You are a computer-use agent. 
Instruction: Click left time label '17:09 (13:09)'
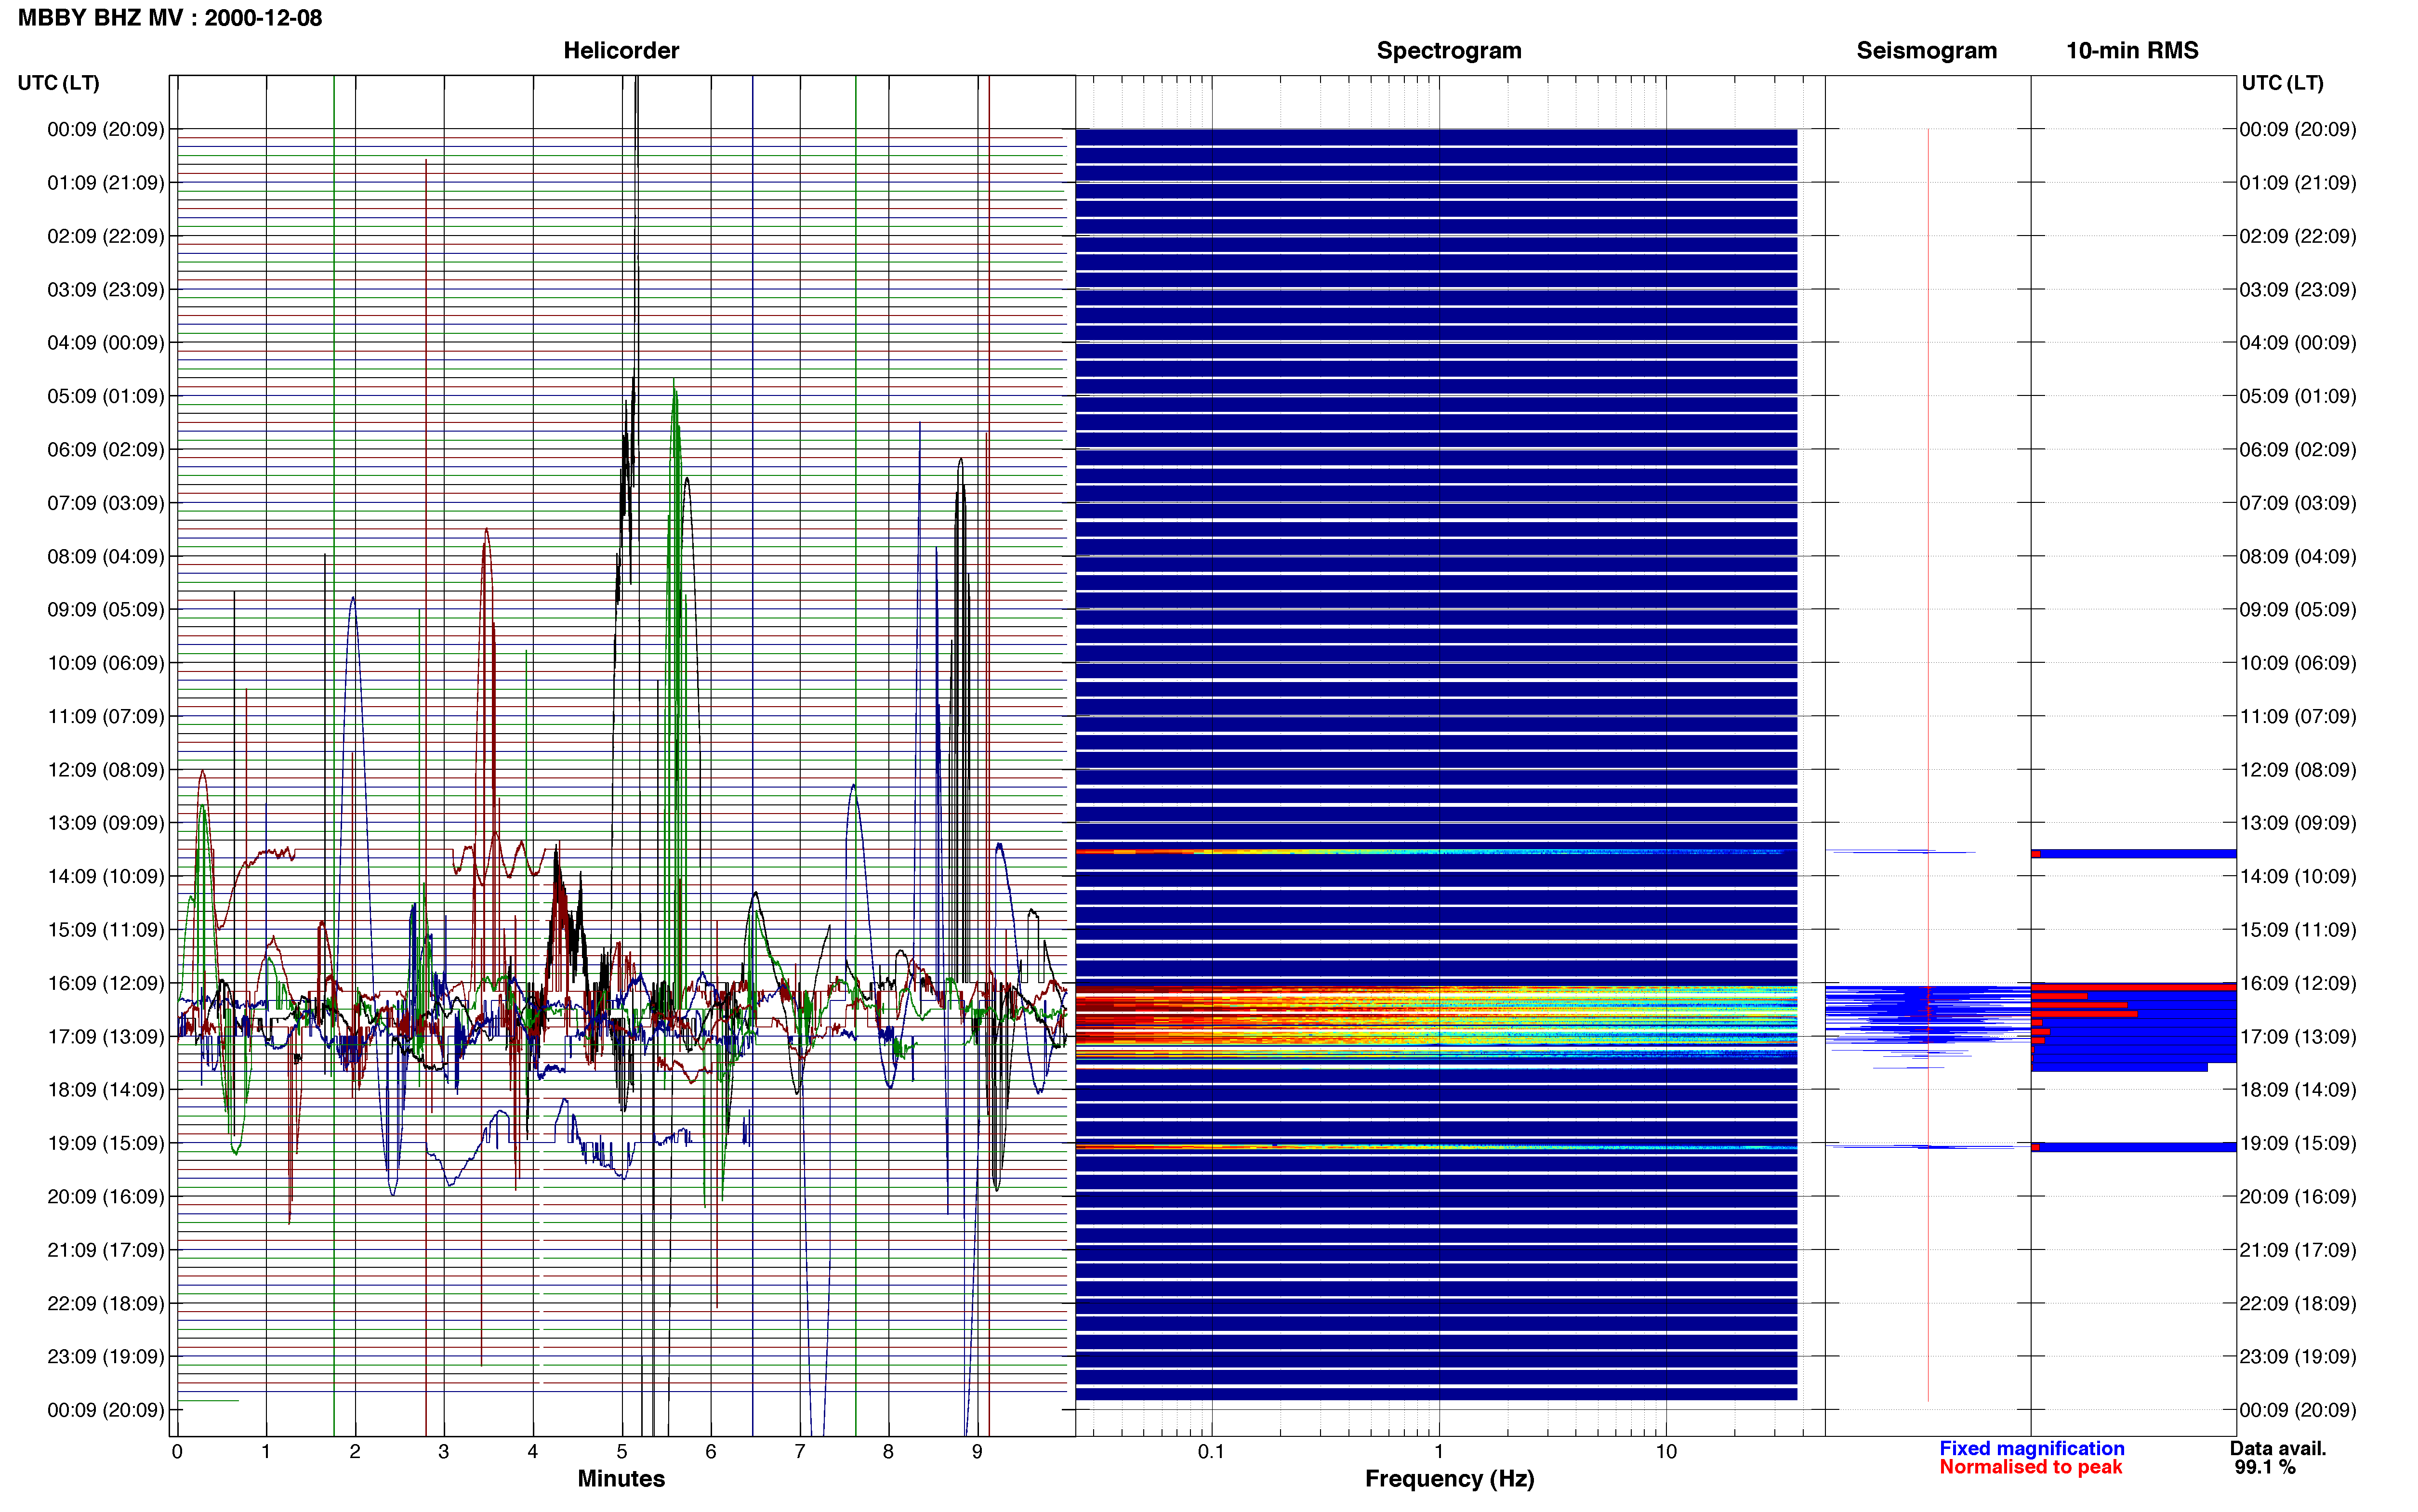[106, 1036]
